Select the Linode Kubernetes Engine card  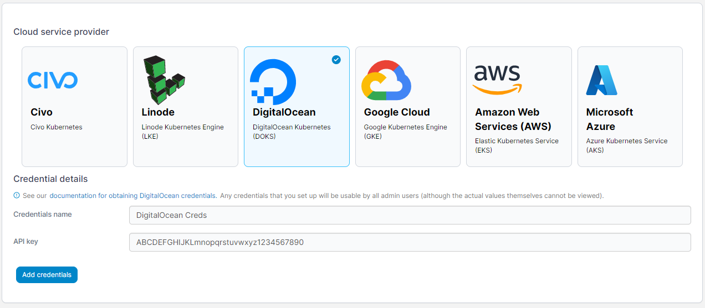click(x=186, y=107)
